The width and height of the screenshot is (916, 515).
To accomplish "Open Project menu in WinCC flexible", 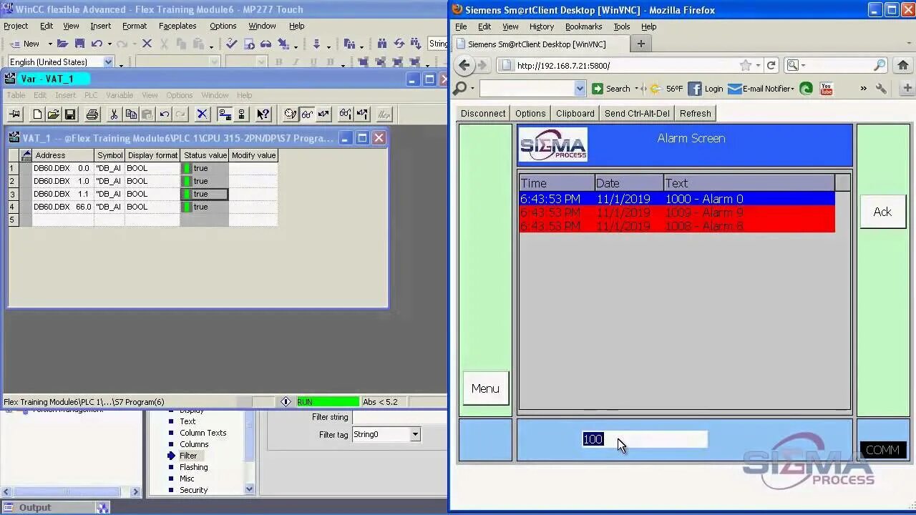I will [x=16, y=26].
